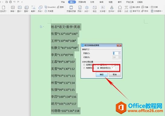The height and width of the screenshot is (116, 165).
Task: Click the text line 姓名*语文·数学·英语
Action: pos(66,27)
